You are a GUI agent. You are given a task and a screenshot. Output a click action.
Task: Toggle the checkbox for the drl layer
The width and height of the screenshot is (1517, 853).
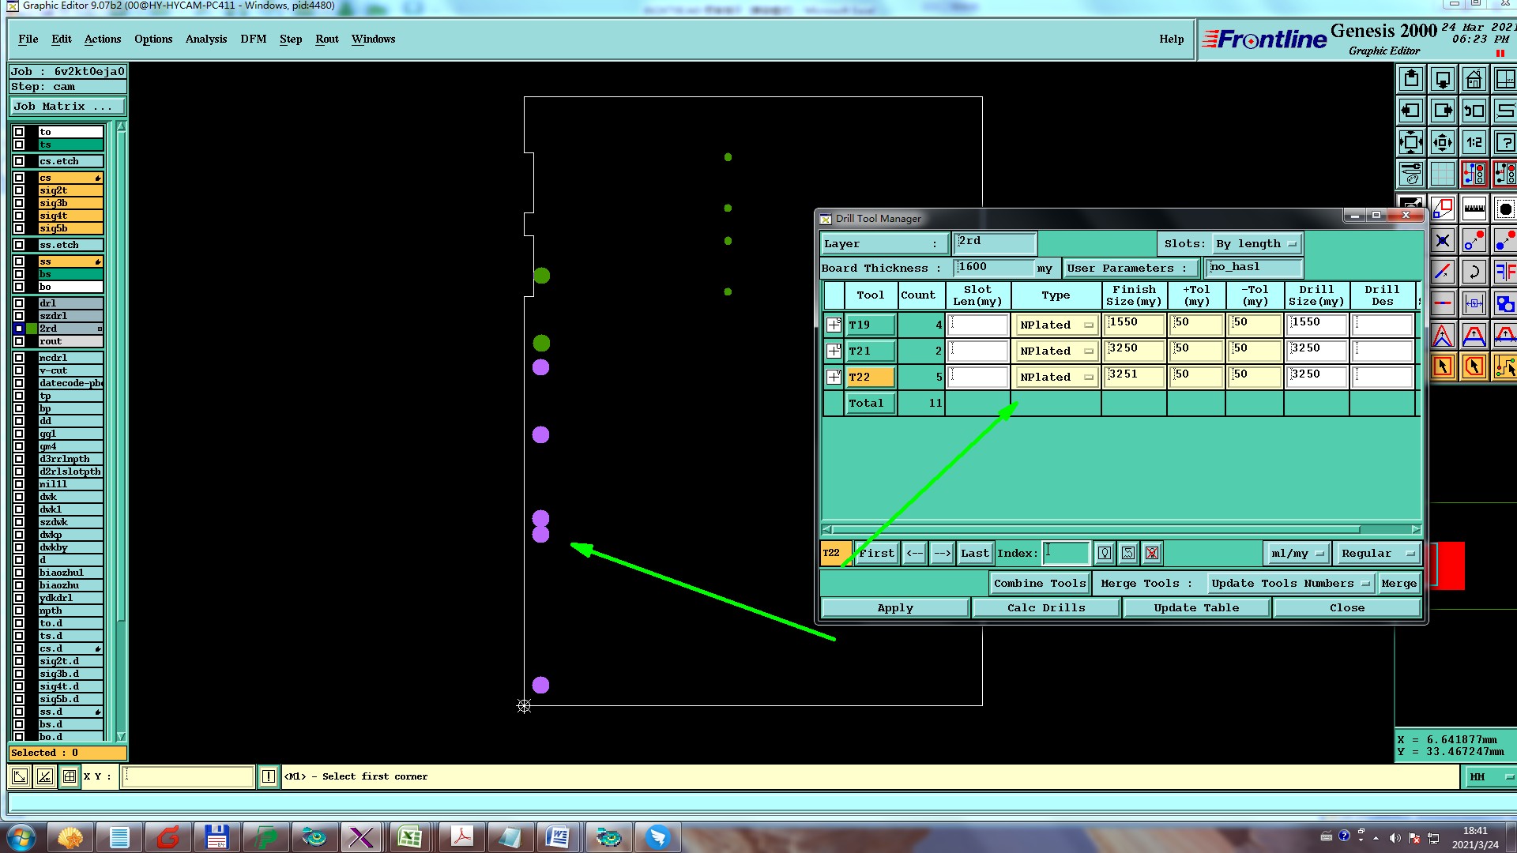(19, 303)
